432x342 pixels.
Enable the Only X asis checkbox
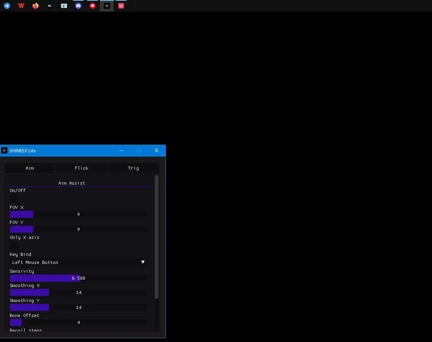coord(14,245)
